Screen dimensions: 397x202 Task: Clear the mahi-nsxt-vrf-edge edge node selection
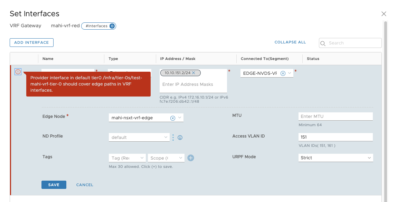(x=173, y=118)
